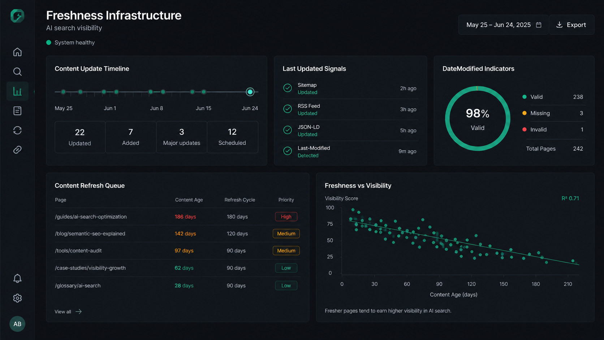
Task: Click Total Pages 242 entry
Action: point(555,149)
